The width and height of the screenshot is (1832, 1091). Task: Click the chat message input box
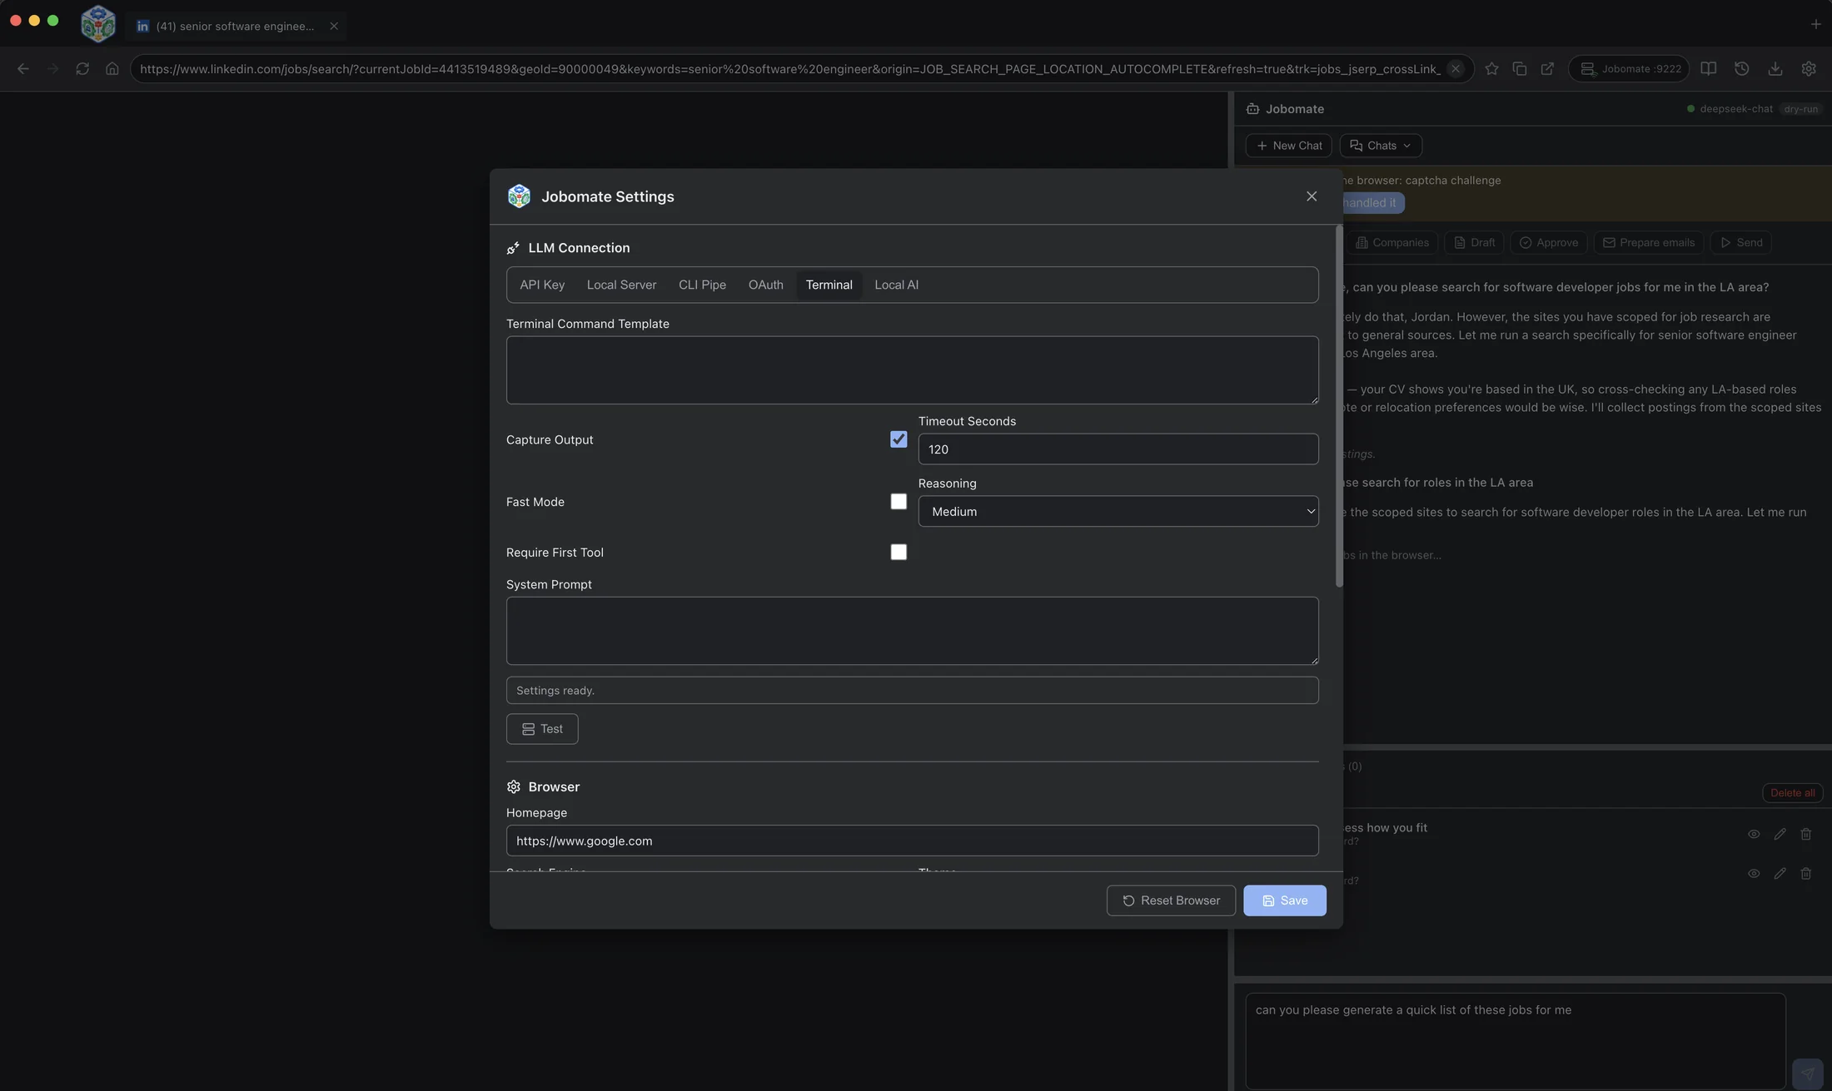[1516, 1040]
